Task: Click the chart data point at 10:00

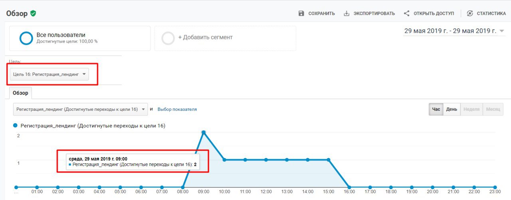Action: click(x=224, y=160)
